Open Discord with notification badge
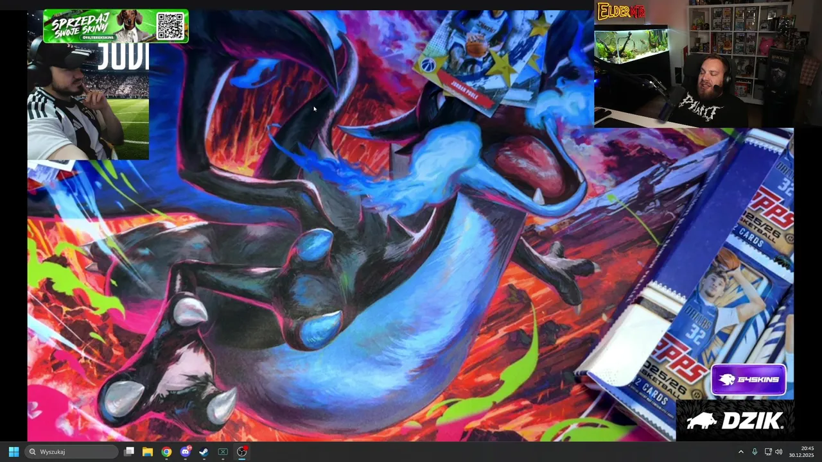Screen dimensions: 822x462 pyautogui.click(x=186, y=452)
